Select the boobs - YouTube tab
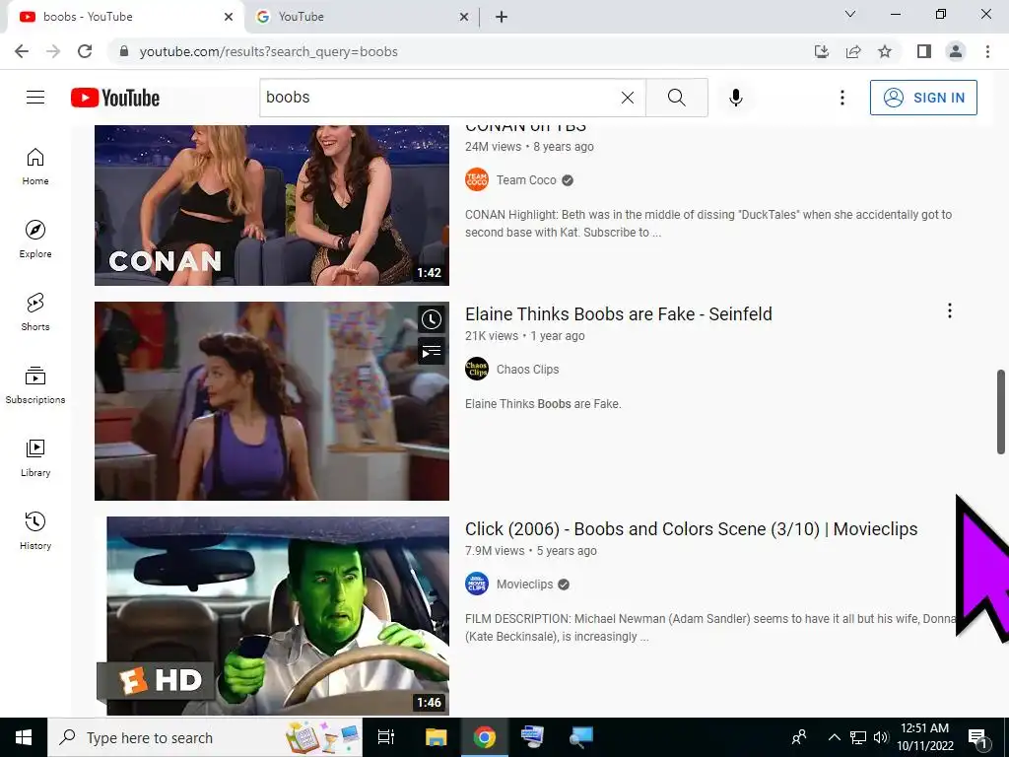Screen dimensions: 1009x757 (x=125, y=17)
